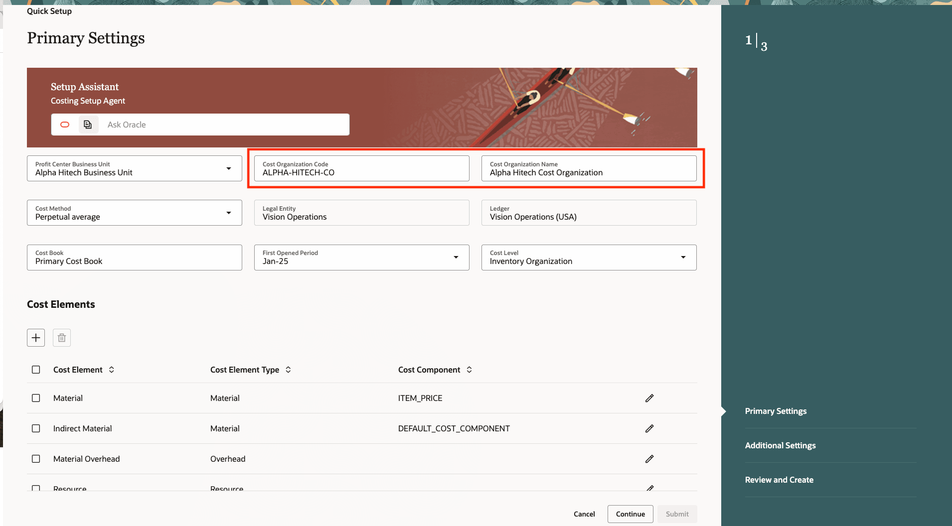
Task: Click the delete trash icon under Cost Elements
Action: click(x=61, y=337)
